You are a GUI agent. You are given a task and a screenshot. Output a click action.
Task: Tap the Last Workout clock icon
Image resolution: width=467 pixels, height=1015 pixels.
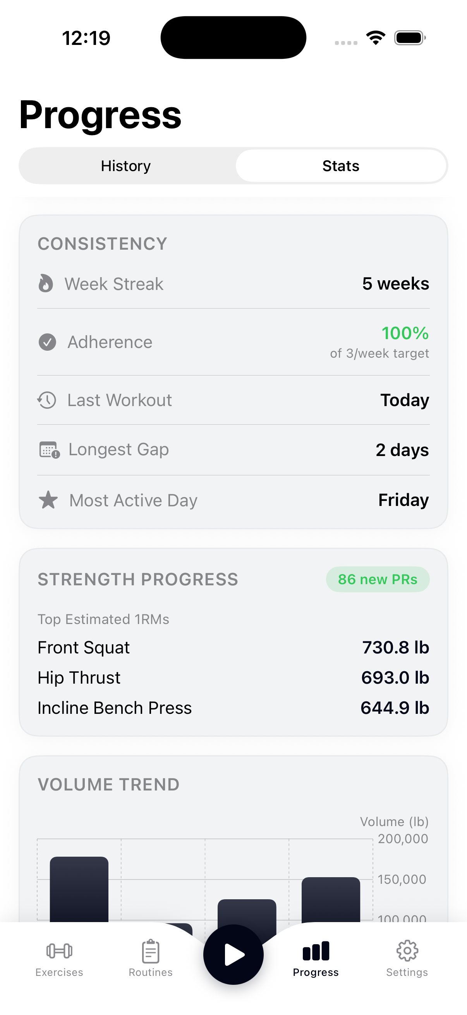(47, 400)
